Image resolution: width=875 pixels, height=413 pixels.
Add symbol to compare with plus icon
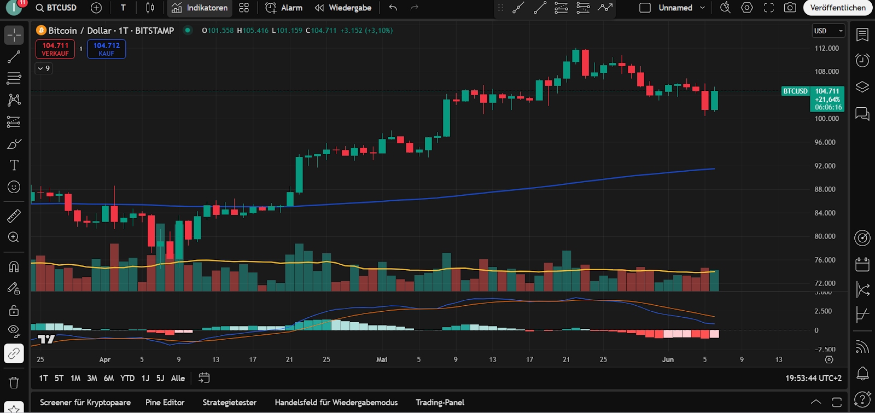96,8
